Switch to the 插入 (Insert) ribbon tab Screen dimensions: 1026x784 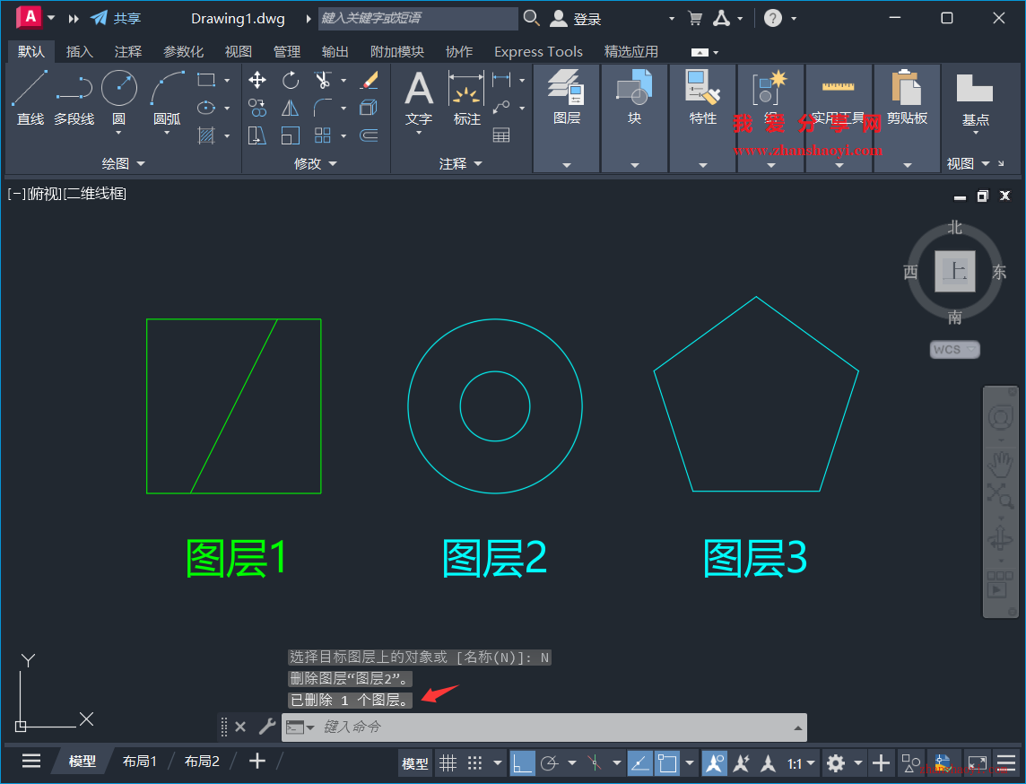pos(80,51)
